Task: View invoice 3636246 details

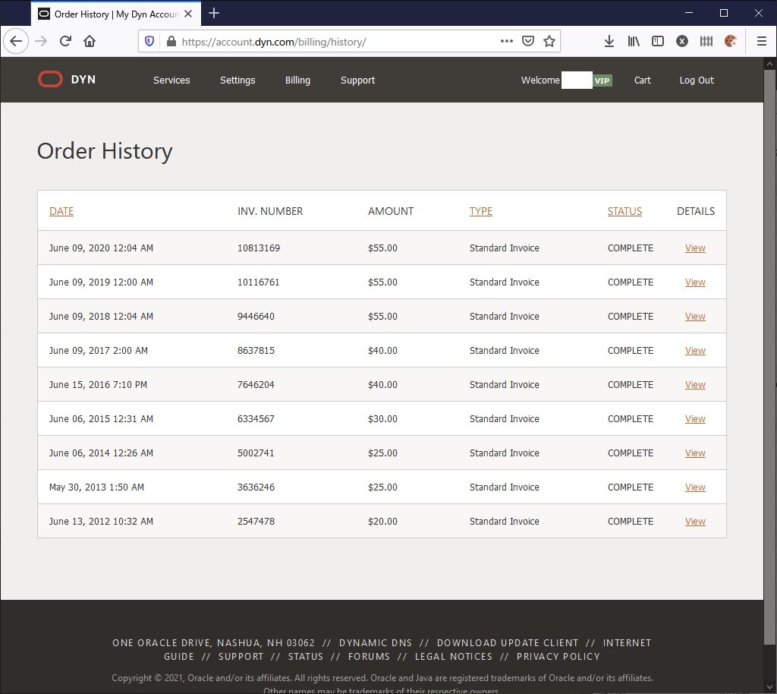Action: pyautogui.click(x=695, y=487)
